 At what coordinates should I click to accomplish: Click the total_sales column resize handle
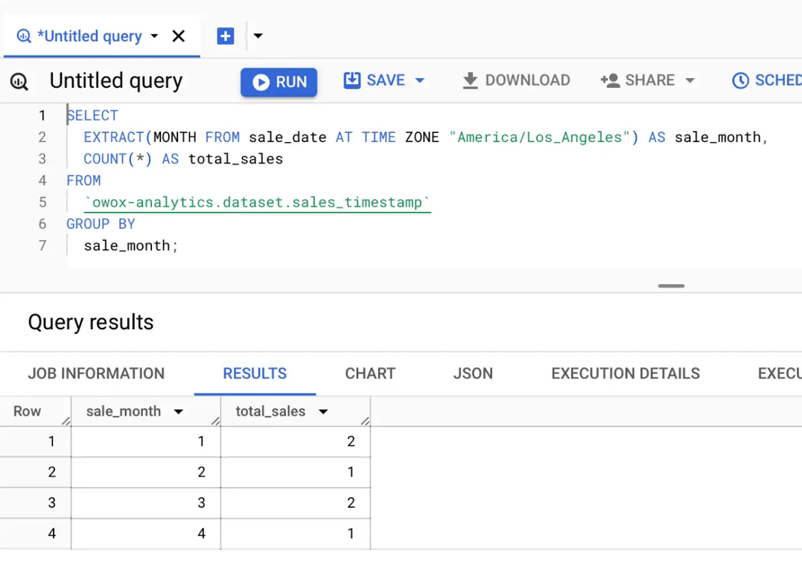pos(365,421)
